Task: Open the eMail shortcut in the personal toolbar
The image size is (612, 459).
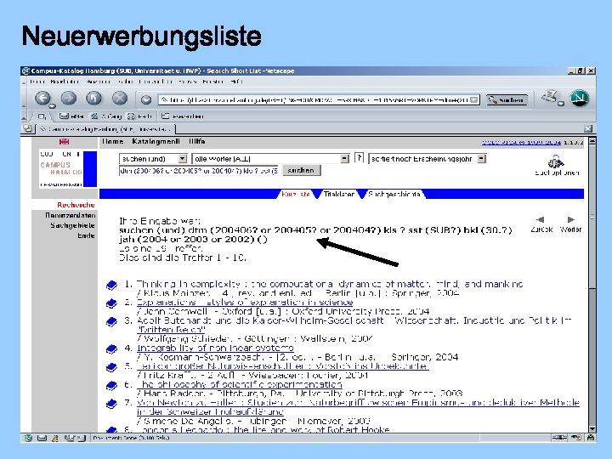Action: (x=71, y=116)
